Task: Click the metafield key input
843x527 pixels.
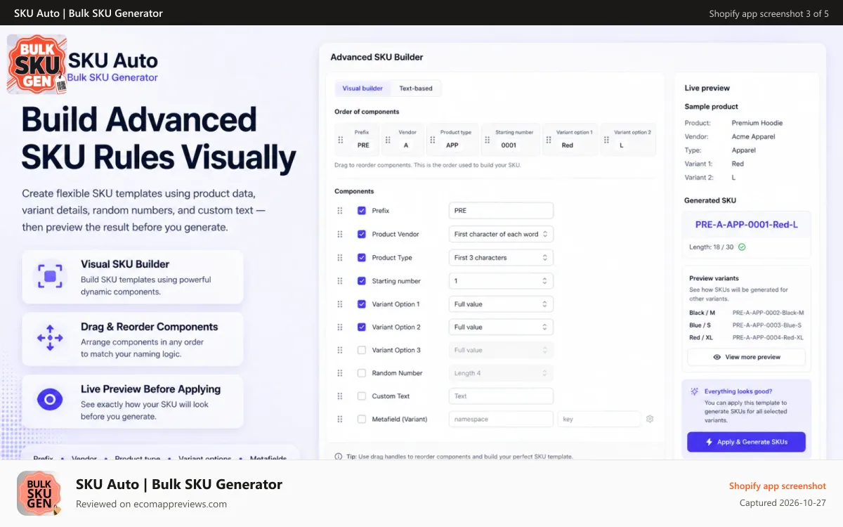Action: (599, 419)
